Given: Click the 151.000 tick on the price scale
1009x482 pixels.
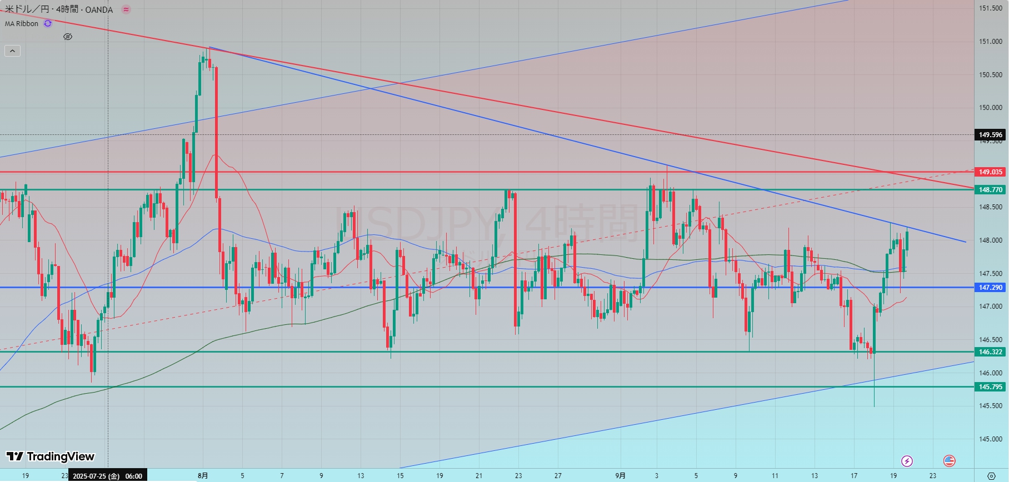Looking at the screenshot, I should click(990, 42).
